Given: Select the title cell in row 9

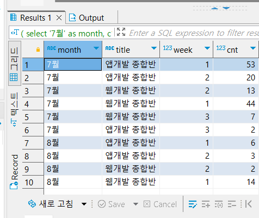Looking at the screenshot, I should 131,169.
